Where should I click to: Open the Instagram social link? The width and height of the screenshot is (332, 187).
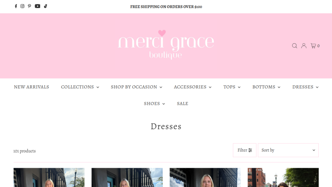tap(22, 6)
